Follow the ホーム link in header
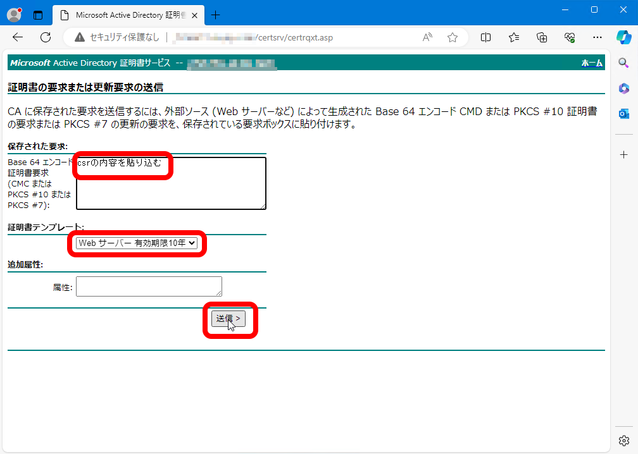 click(x=592, y=63)
